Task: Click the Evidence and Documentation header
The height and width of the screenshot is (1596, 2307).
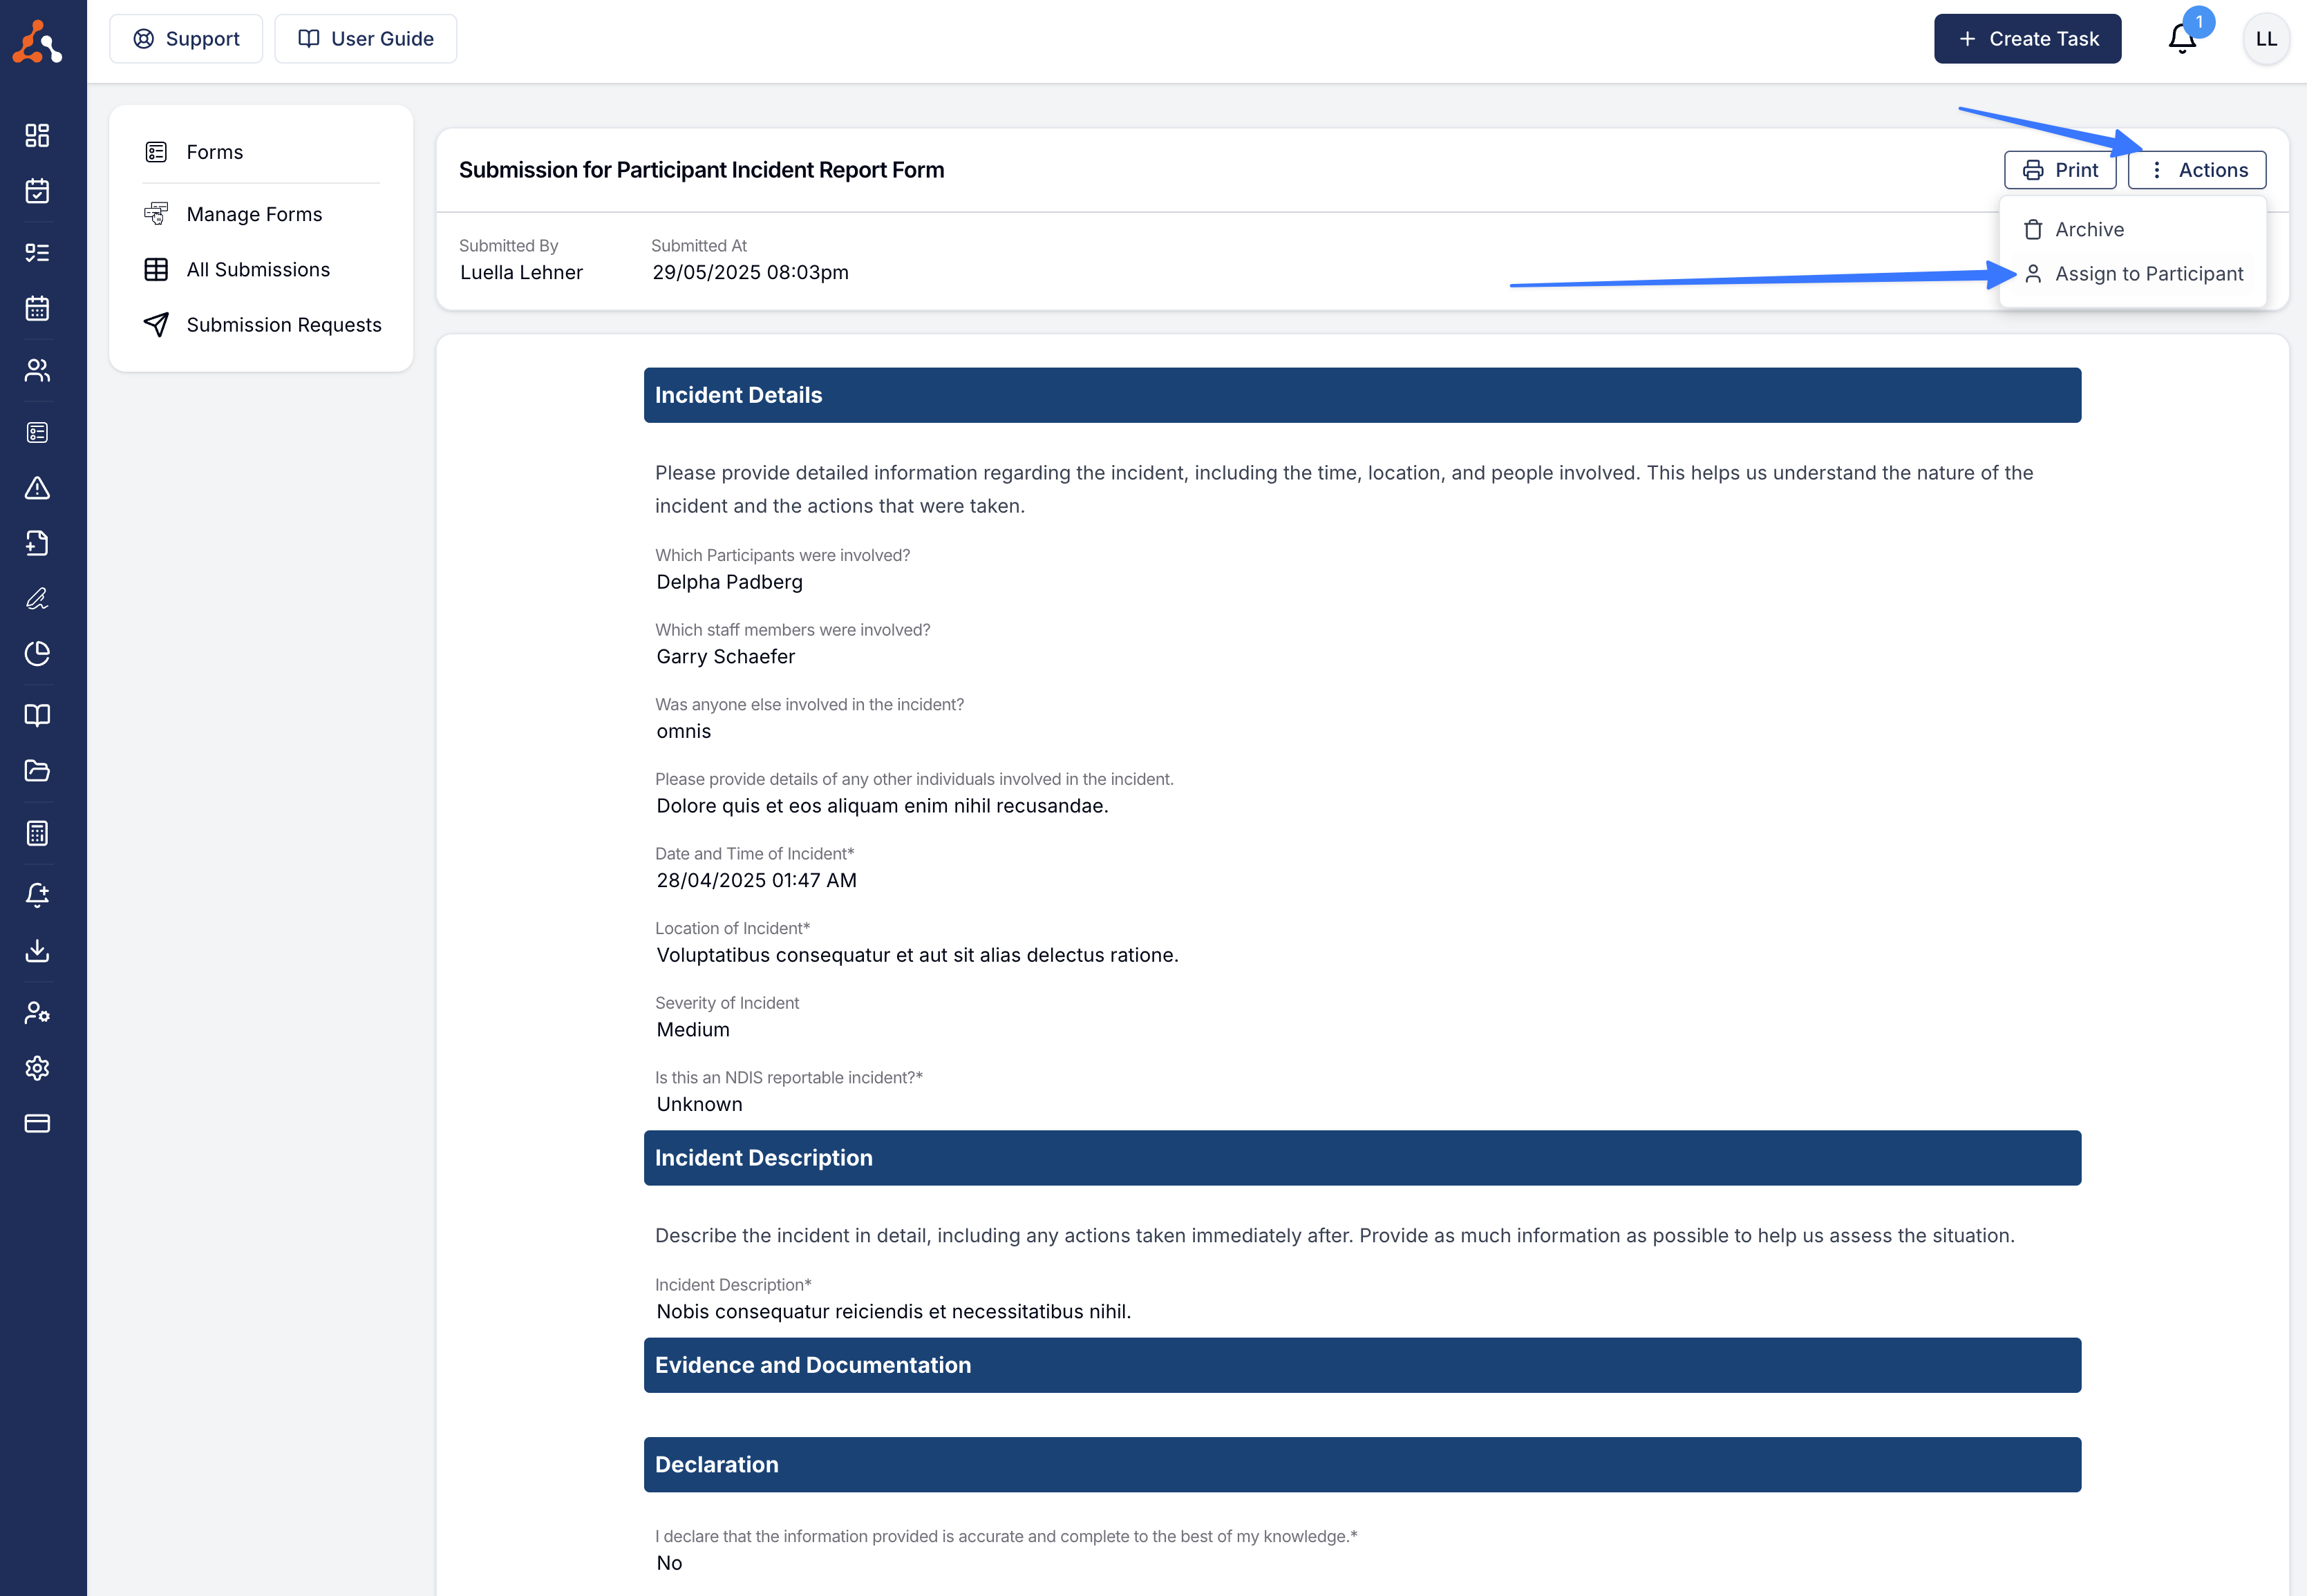Action: (1363, 1365)
